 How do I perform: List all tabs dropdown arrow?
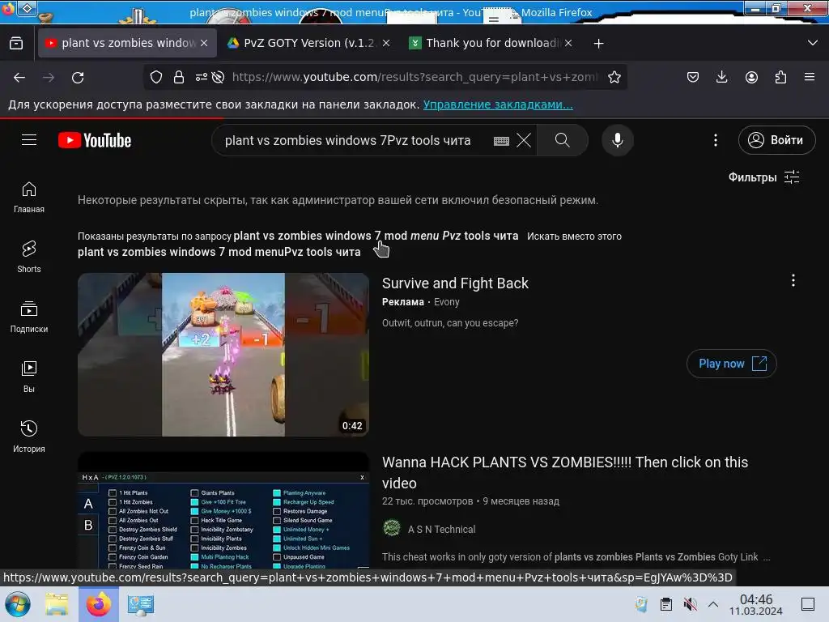point(813,43)
